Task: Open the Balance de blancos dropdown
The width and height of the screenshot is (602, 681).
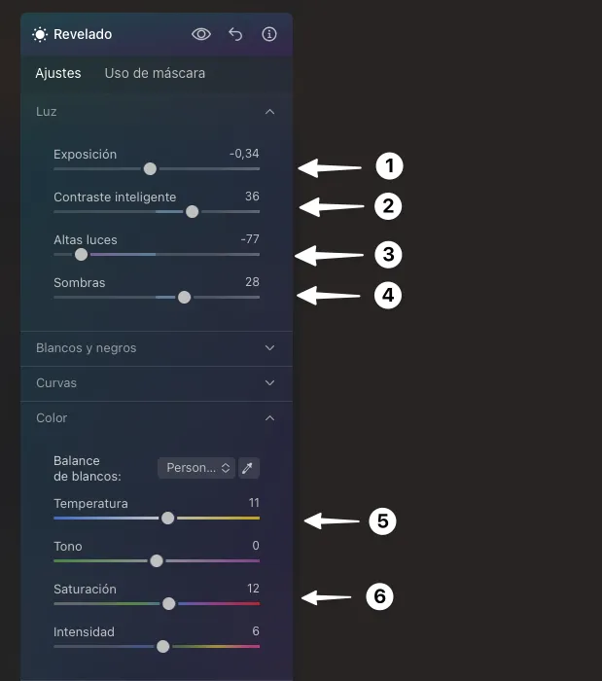Action: coord(196,468)
